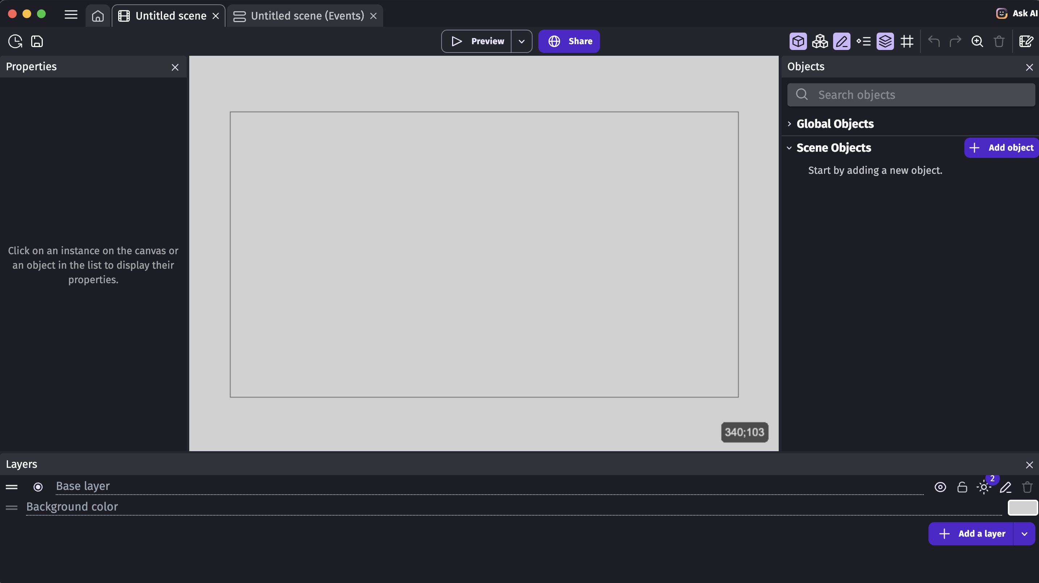
Task: Collapse the Scene Objects section
Action: coord(789,148)
